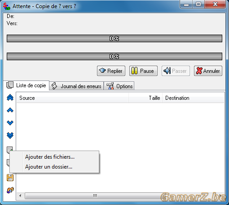
Task: Save the copy list with floppy icon
Action: coord(10,178)
